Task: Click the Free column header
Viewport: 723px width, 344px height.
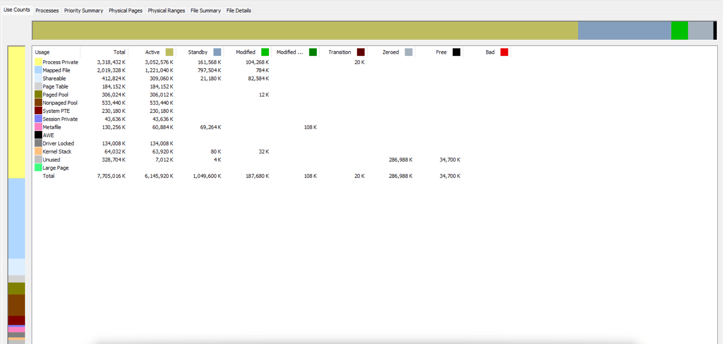Action: click(439, 52)
